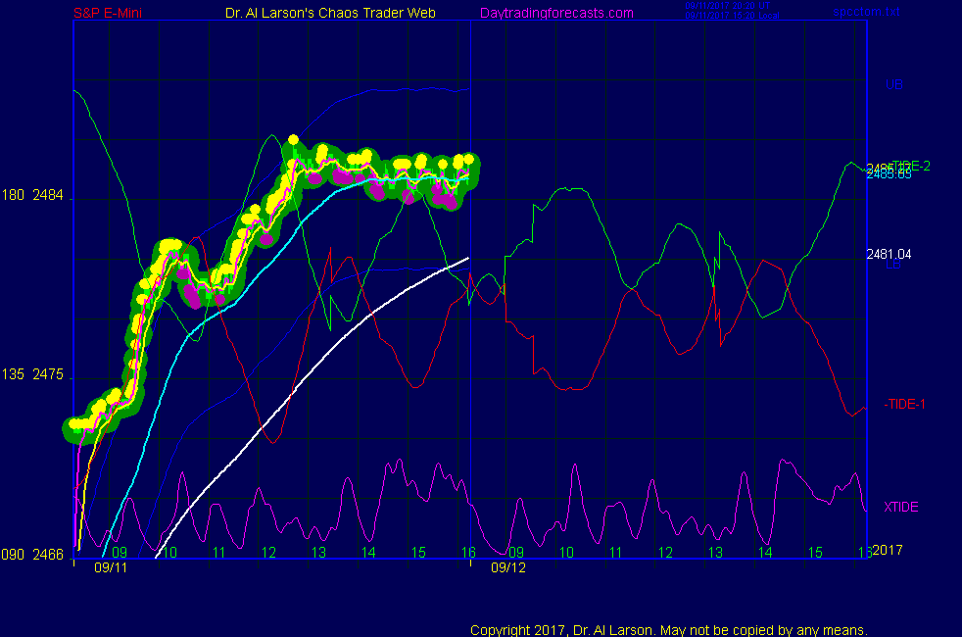Viewport: 962px width, 637px height.
Task: Select the red -TIDE-1 legend label
Action: (x=905, y=404)
